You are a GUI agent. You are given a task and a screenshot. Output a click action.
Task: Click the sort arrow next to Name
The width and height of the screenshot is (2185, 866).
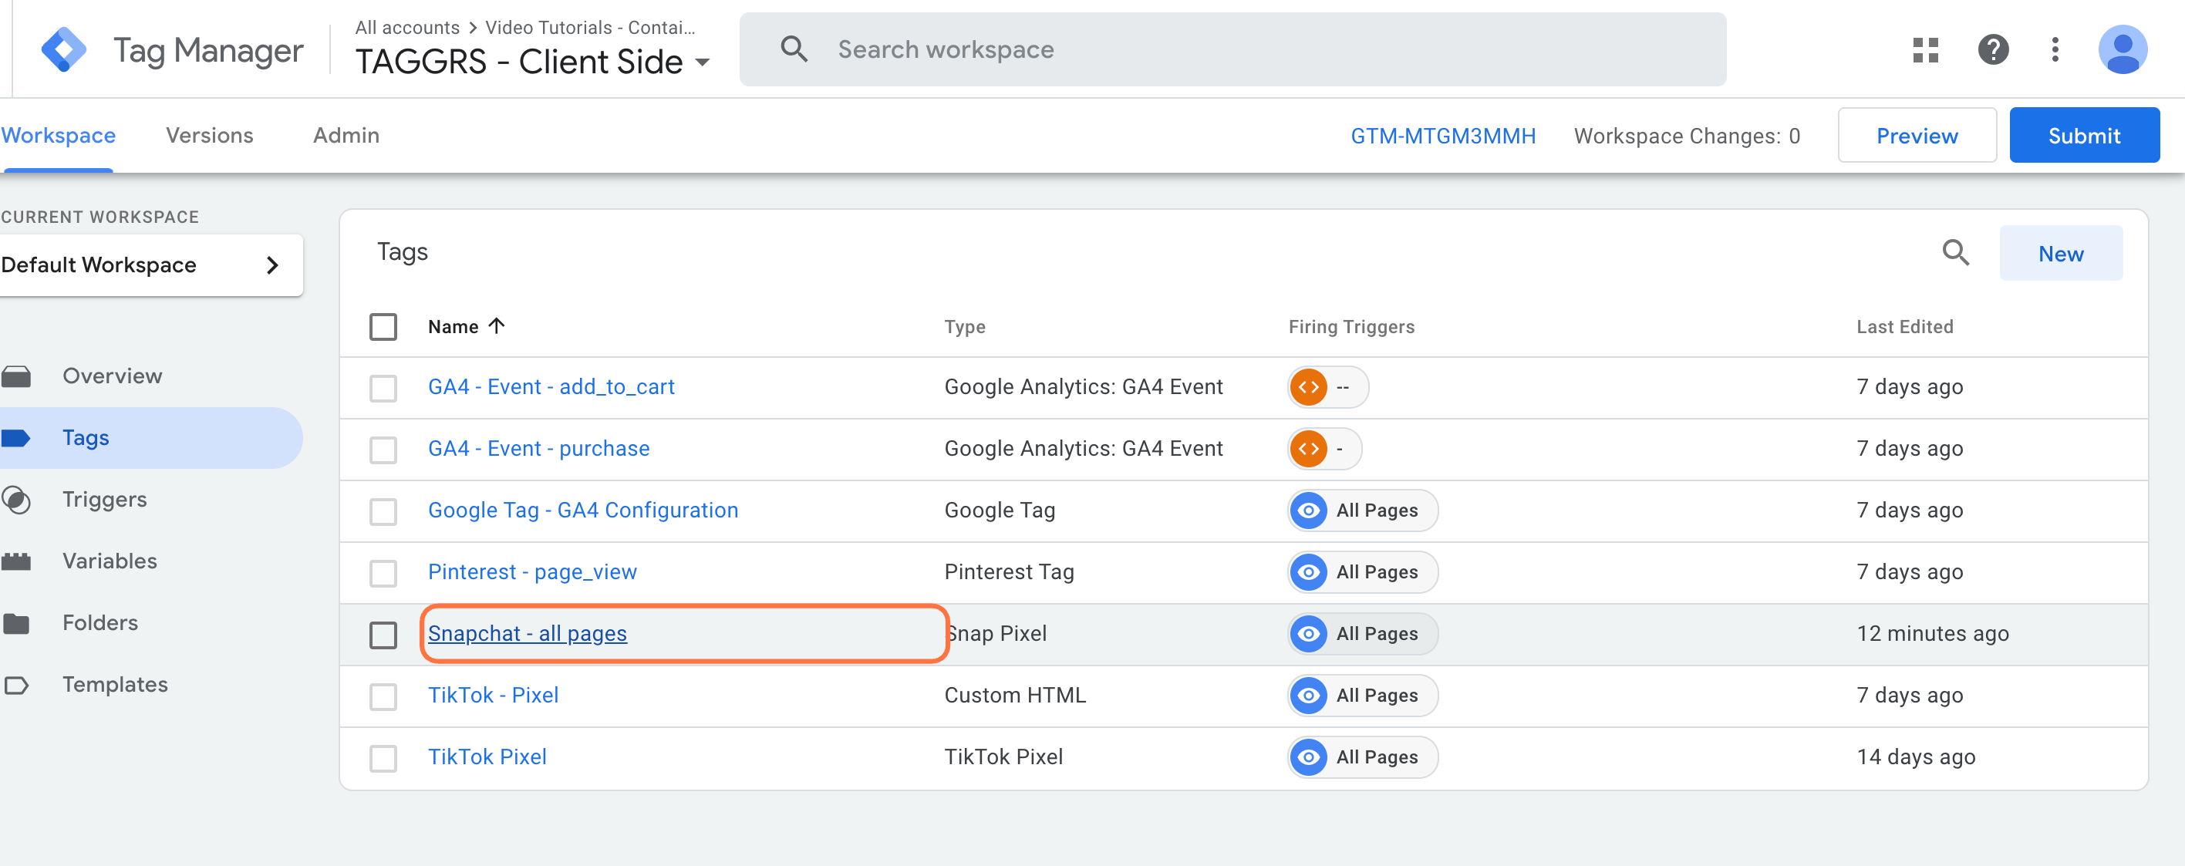pyautogui.click(x=497, y=325)
